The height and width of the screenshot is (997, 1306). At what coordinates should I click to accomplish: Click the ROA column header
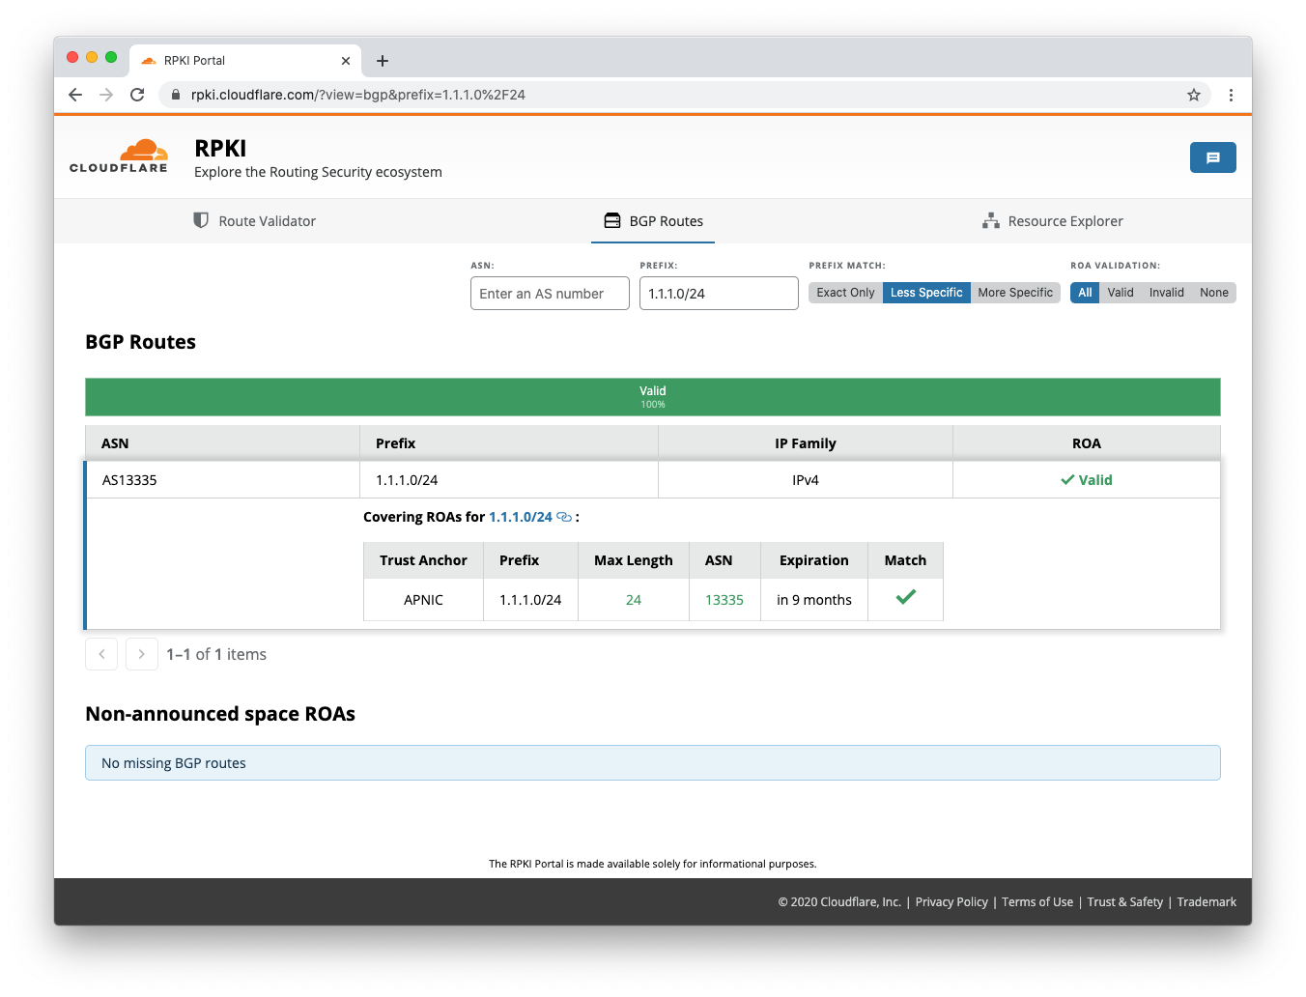pos(1087,443)
